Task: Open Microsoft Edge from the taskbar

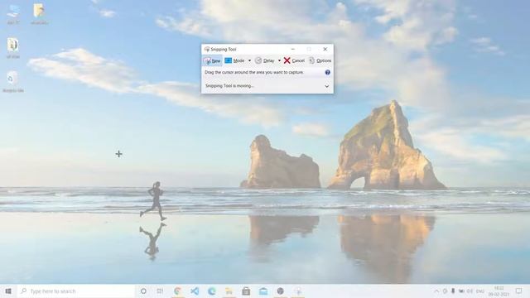Action: point(212,291)
